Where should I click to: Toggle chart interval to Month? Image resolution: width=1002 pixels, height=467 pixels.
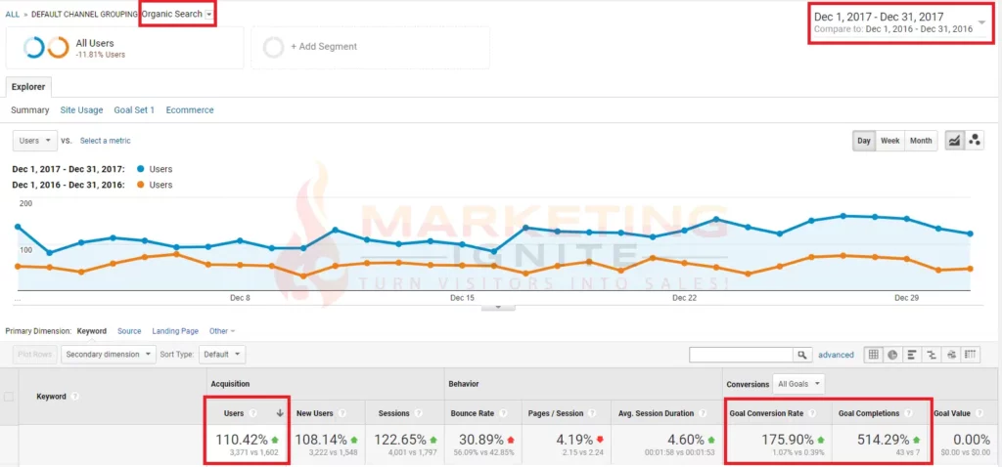(921, 141)
